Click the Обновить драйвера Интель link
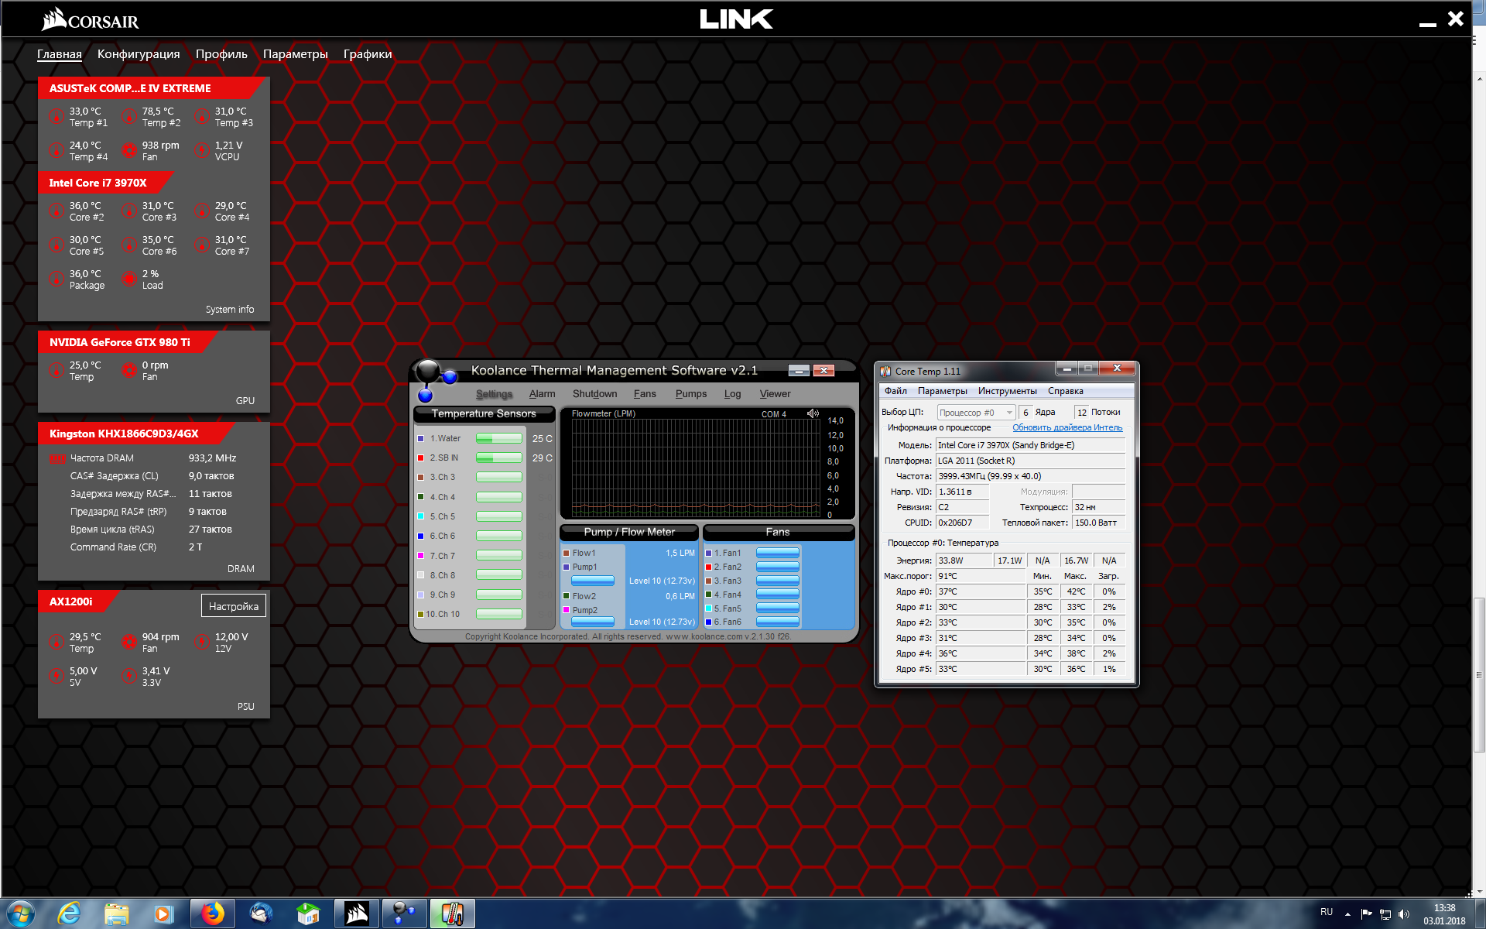The width and height of the screenshot is (1486, 929). [1067, 427]
